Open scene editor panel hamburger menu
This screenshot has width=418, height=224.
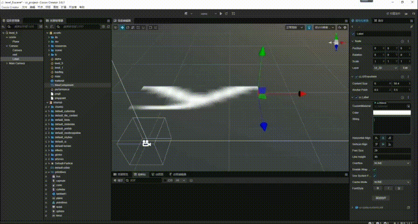click(346, 21)
